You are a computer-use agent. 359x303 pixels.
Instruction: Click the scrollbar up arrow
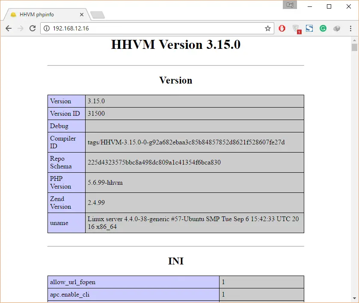point(354,40)
